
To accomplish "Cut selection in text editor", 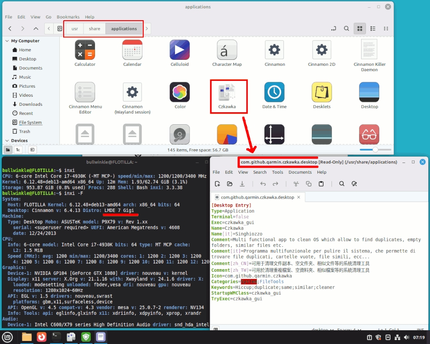I will point(296,184).
